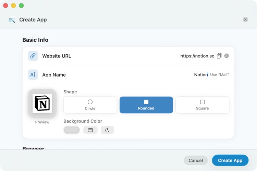Viewport: 257px width, 171px height.
Task: Click the Background Color label
Action: (83, 121)
